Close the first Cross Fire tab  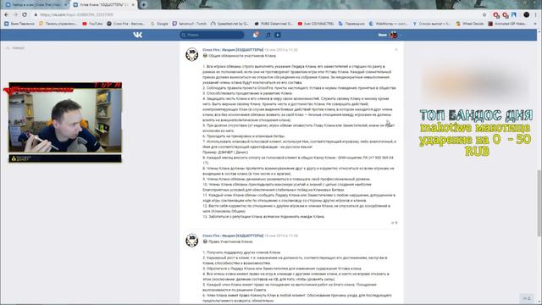click(65, 5)
